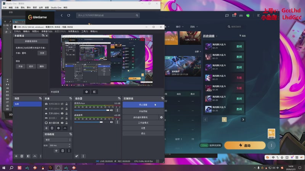Open WeGame mailbox with notification badge
The height and width of the screenshot is (171, 305).
click(x=234, y=15)
